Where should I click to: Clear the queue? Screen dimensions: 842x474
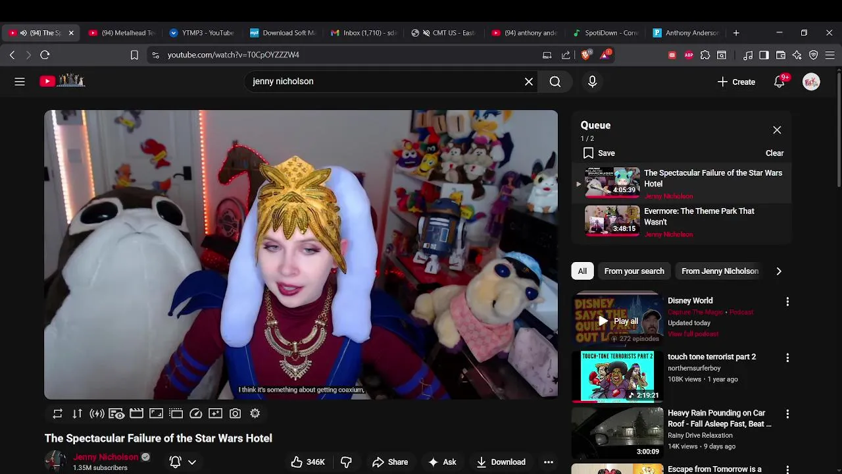click(x=774, y=153)
